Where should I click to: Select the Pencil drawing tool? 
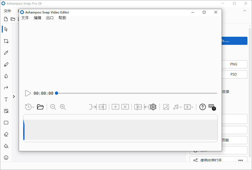click(x=6, y=53)
